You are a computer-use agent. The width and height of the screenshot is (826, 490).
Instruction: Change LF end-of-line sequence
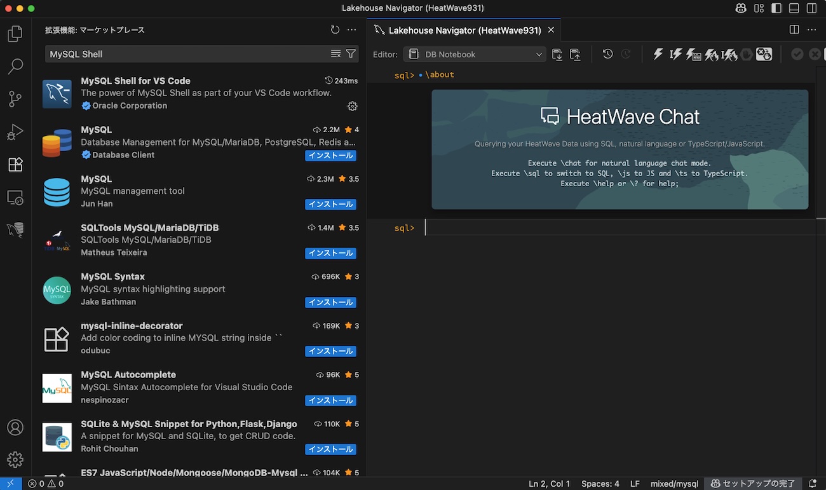pos(635,484)
